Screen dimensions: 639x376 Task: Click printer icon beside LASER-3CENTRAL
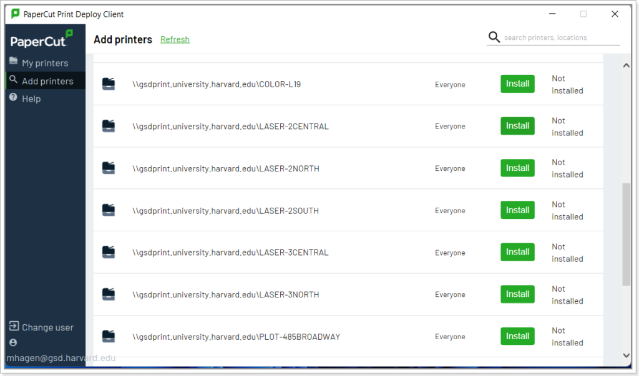click(x=109, y=253)
